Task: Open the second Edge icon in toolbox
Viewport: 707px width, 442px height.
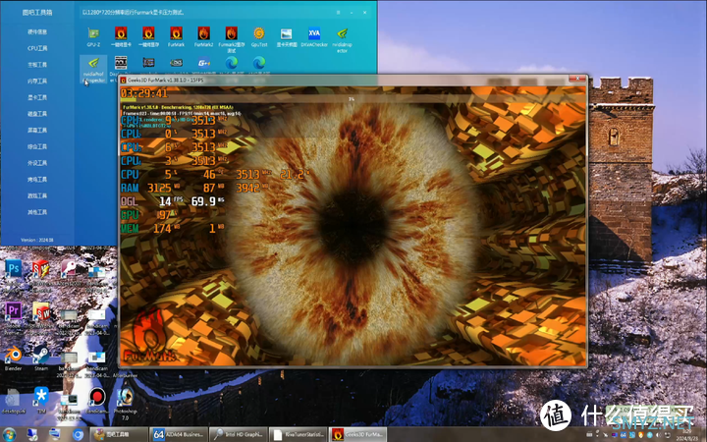Action: point(259,63)
